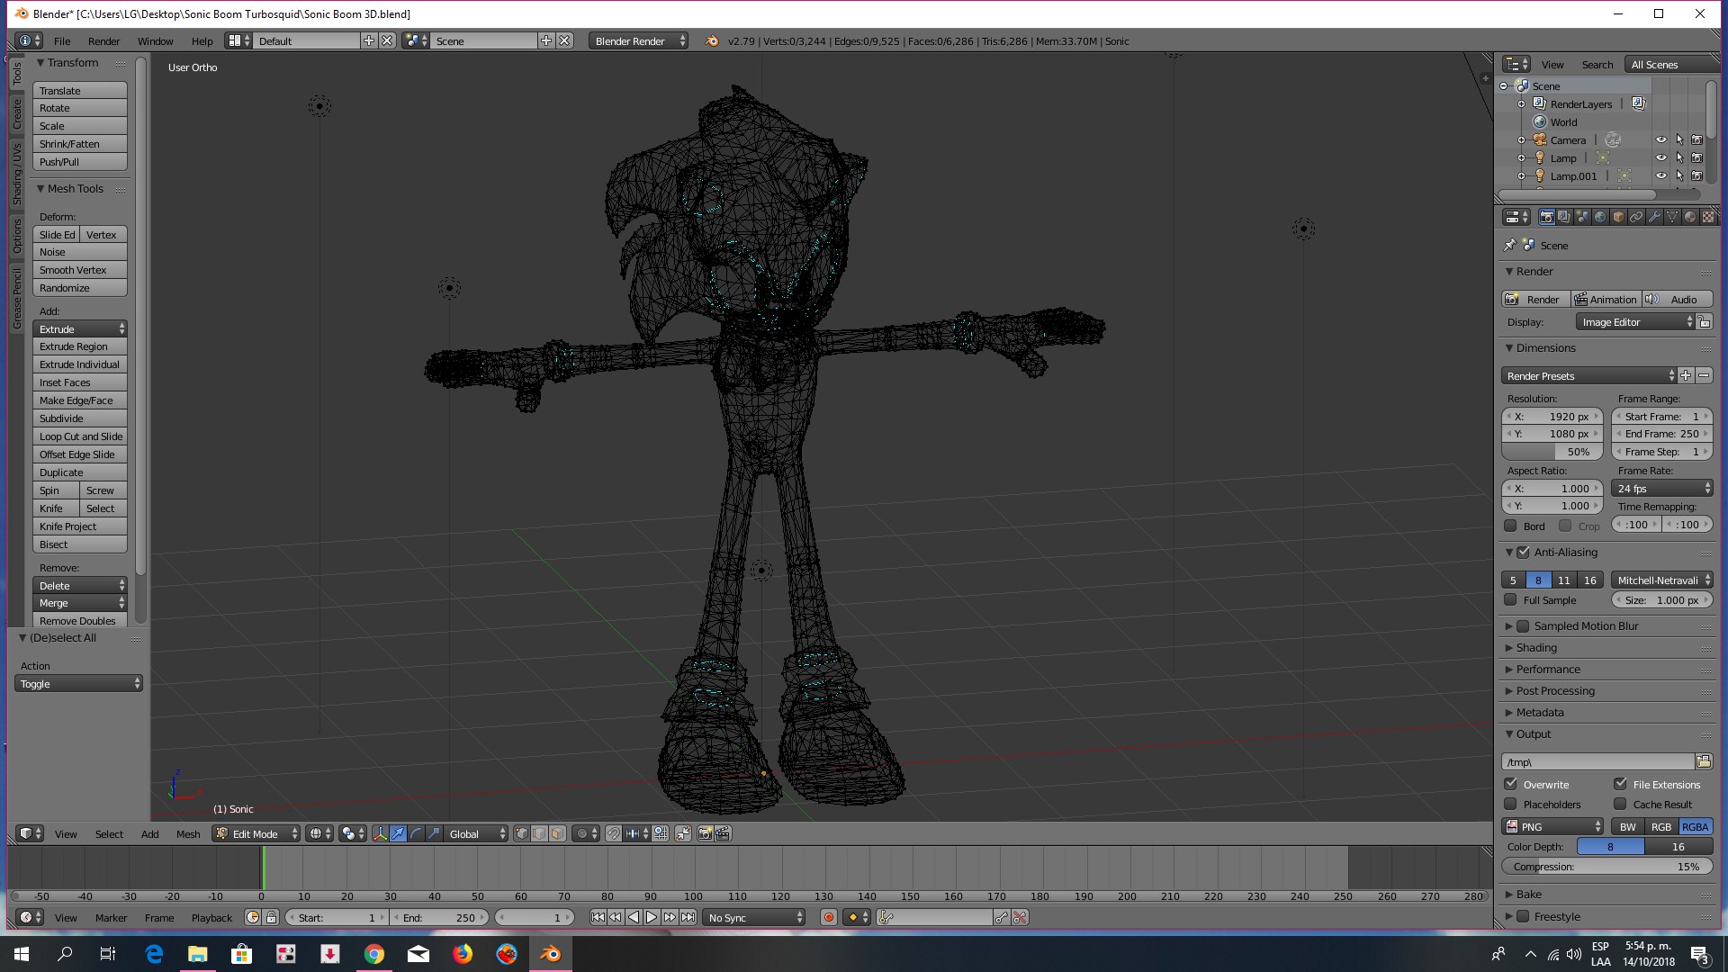Toggle Camera selectability cursor icon in outliner
The width and height of the screenshot is (1728, 972).
tap(1679, 139)
